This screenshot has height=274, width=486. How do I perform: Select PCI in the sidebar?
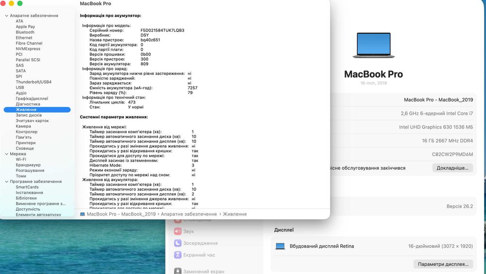pos(19,55)
